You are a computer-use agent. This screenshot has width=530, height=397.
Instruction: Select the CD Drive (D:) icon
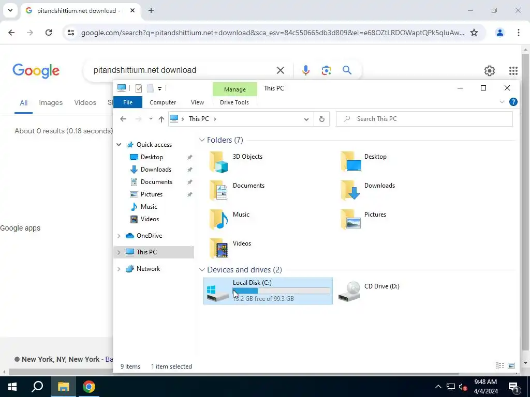[349, 291]
